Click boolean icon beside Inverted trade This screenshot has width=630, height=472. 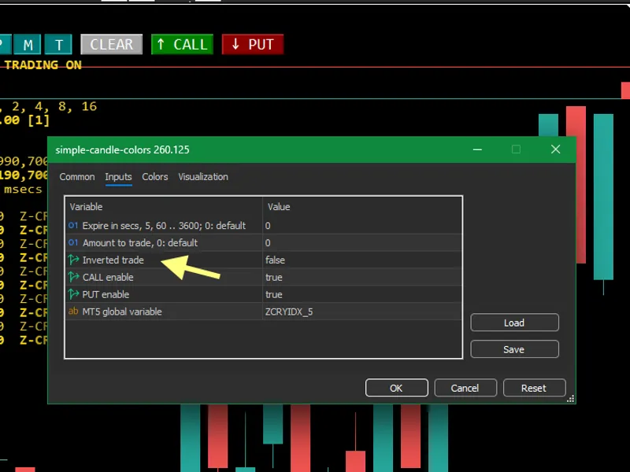(x=73, y=260)
